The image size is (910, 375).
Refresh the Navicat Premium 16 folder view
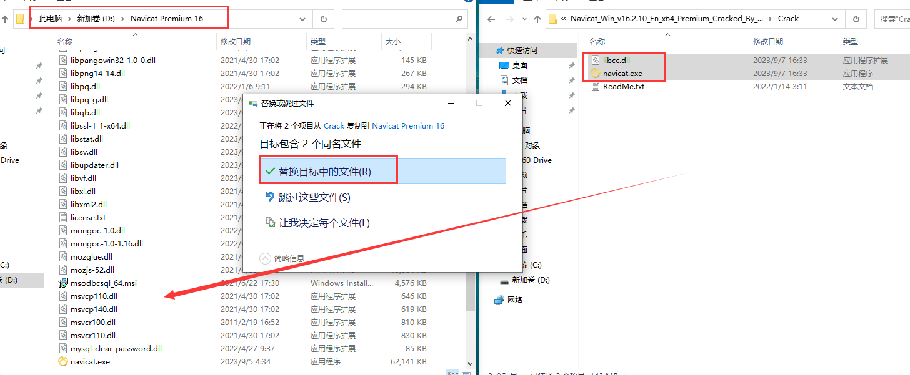point(323,19)
